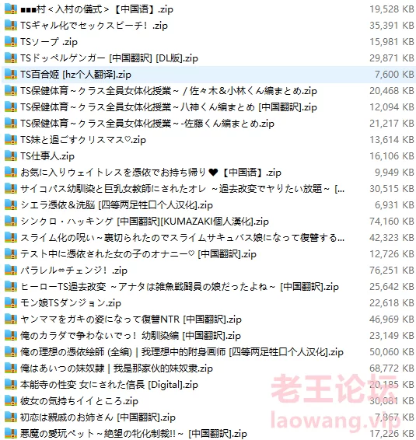This screenshot has width=416, height=440.
Task: Click the zip icon beside モン娘TSダンジョン.zip
Action: pos(11,302)
